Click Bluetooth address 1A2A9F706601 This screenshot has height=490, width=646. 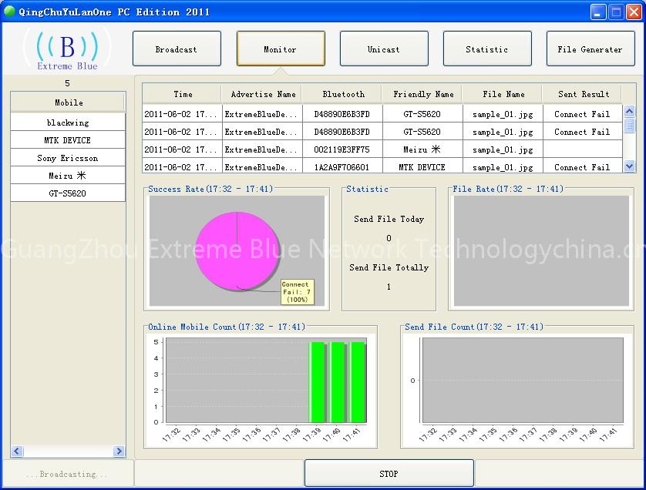(342, 167)
